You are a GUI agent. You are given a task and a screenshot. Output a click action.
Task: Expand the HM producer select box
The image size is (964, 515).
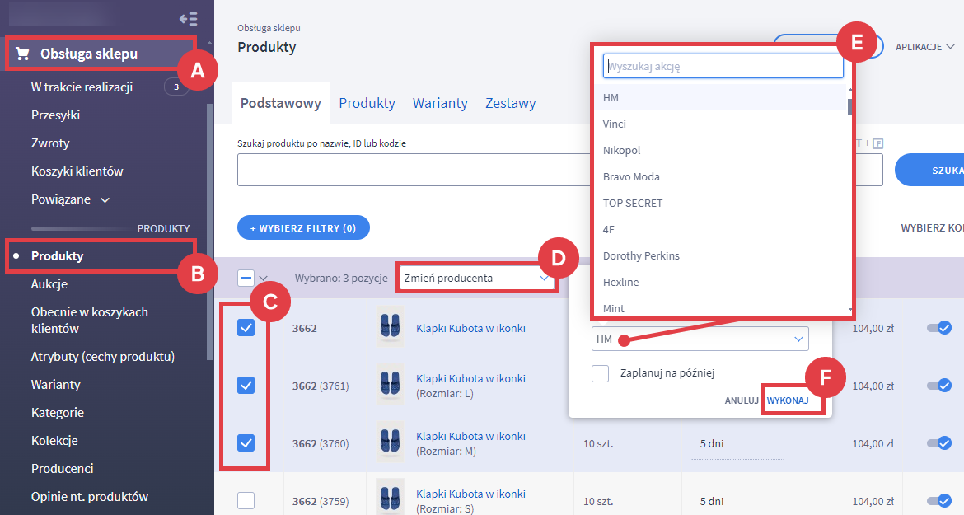[x=700, y=339]
